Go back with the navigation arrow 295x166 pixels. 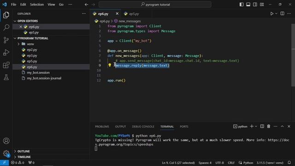[86, 5]
